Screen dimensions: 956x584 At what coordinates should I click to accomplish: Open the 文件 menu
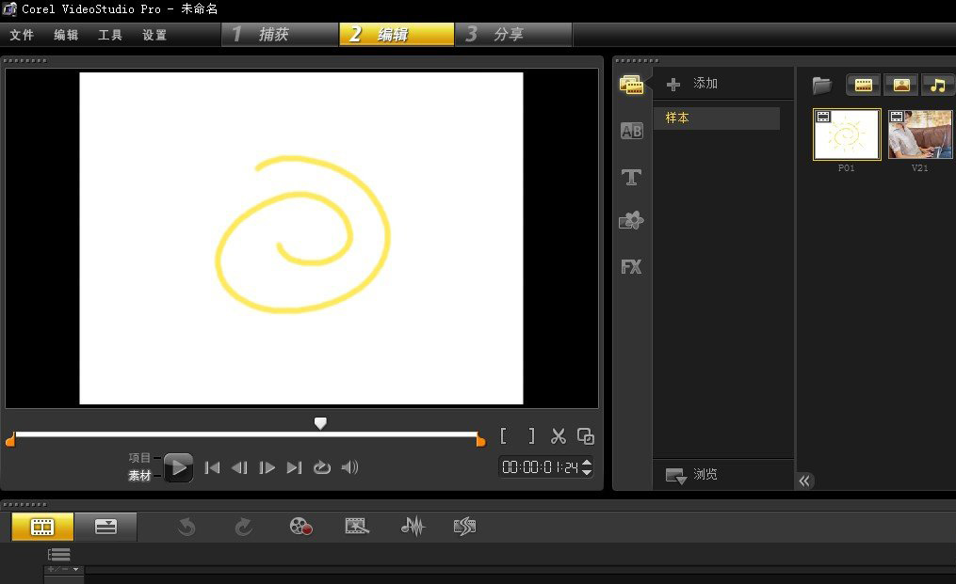[22, 35]
